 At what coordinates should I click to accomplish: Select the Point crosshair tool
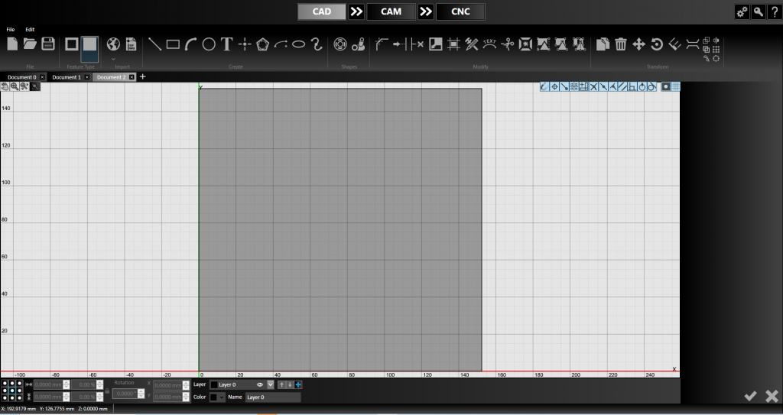pyautogui.click(x=245, y=44)
